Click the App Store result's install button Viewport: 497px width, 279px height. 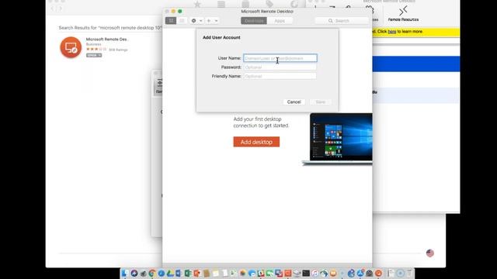(x=94, y=55)
